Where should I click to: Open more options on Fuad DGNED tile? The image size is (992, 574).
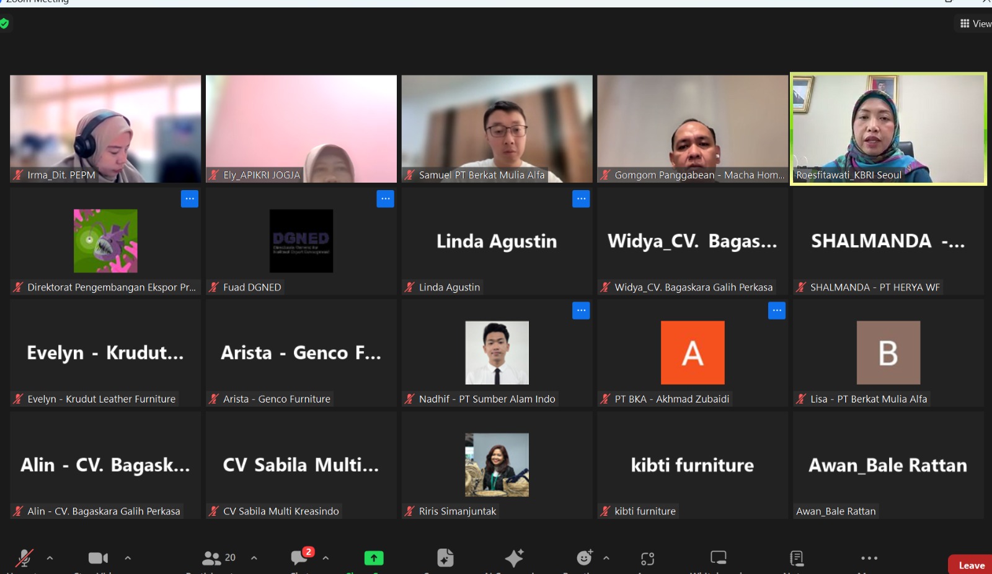pos(386,199)
